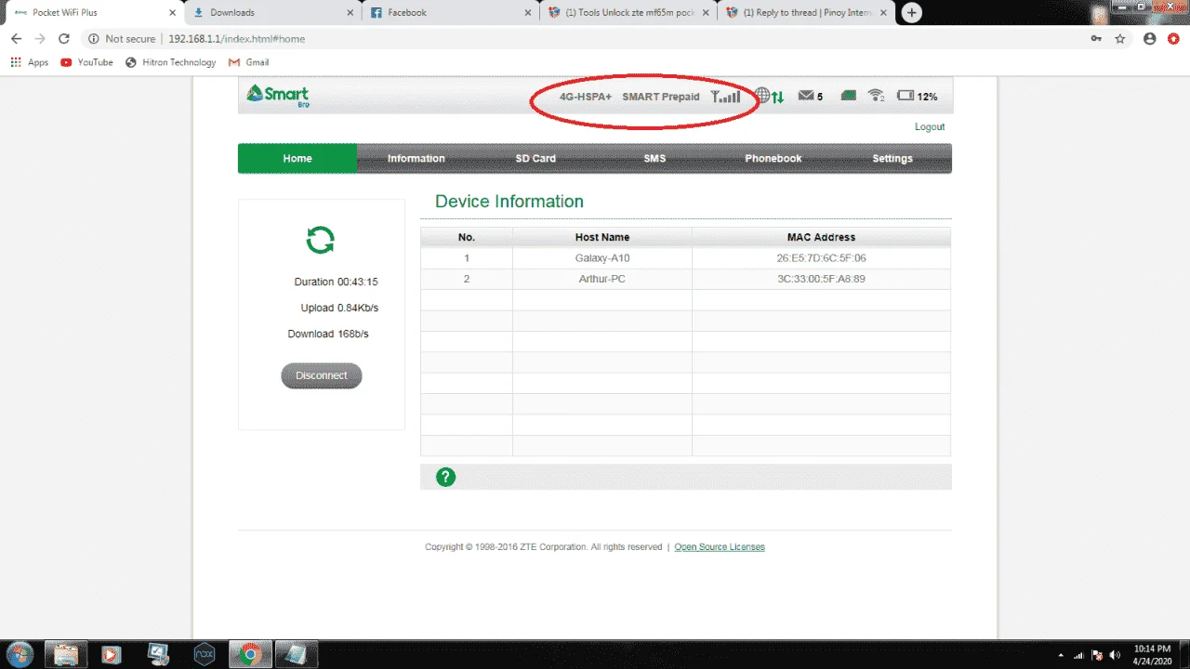Click the green SD card status icon

click(848, 96)
